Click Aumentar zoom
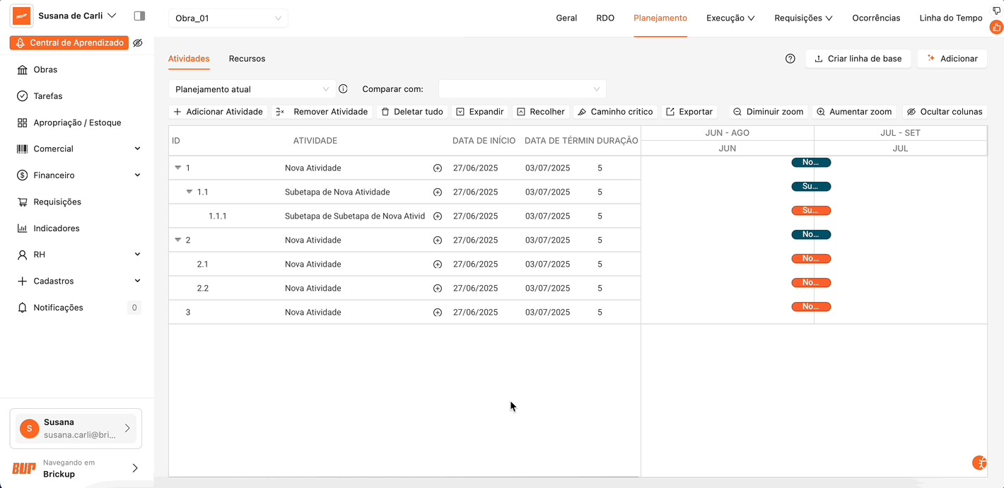The height and width of the screenshot is (488, 1004). pos(854,112)
